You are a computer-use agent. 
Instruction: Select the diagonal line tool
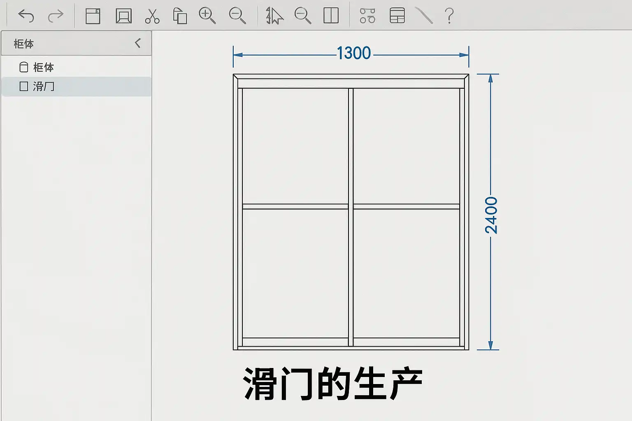pos(424,16)
